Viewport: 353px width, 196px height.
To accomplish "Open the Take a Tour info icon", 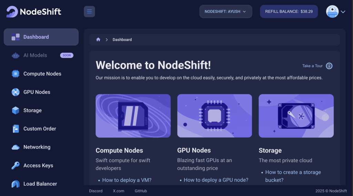I will (329, 66).
